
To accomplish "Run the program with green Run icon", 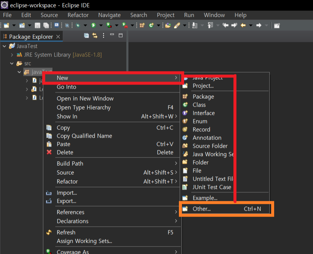I will pyautogui.click(x=93, y=25).
